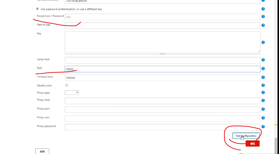279x154 pixels.
Task: Show help for Timeout (ms) field
Action: (263, 77)
